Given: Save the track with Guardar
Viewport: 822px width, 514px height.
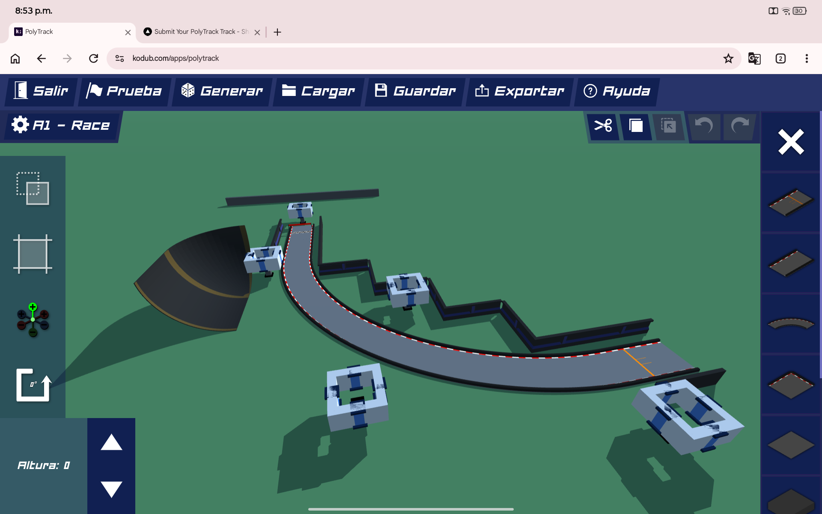Looking at the screenshot, I should [415, 91].
